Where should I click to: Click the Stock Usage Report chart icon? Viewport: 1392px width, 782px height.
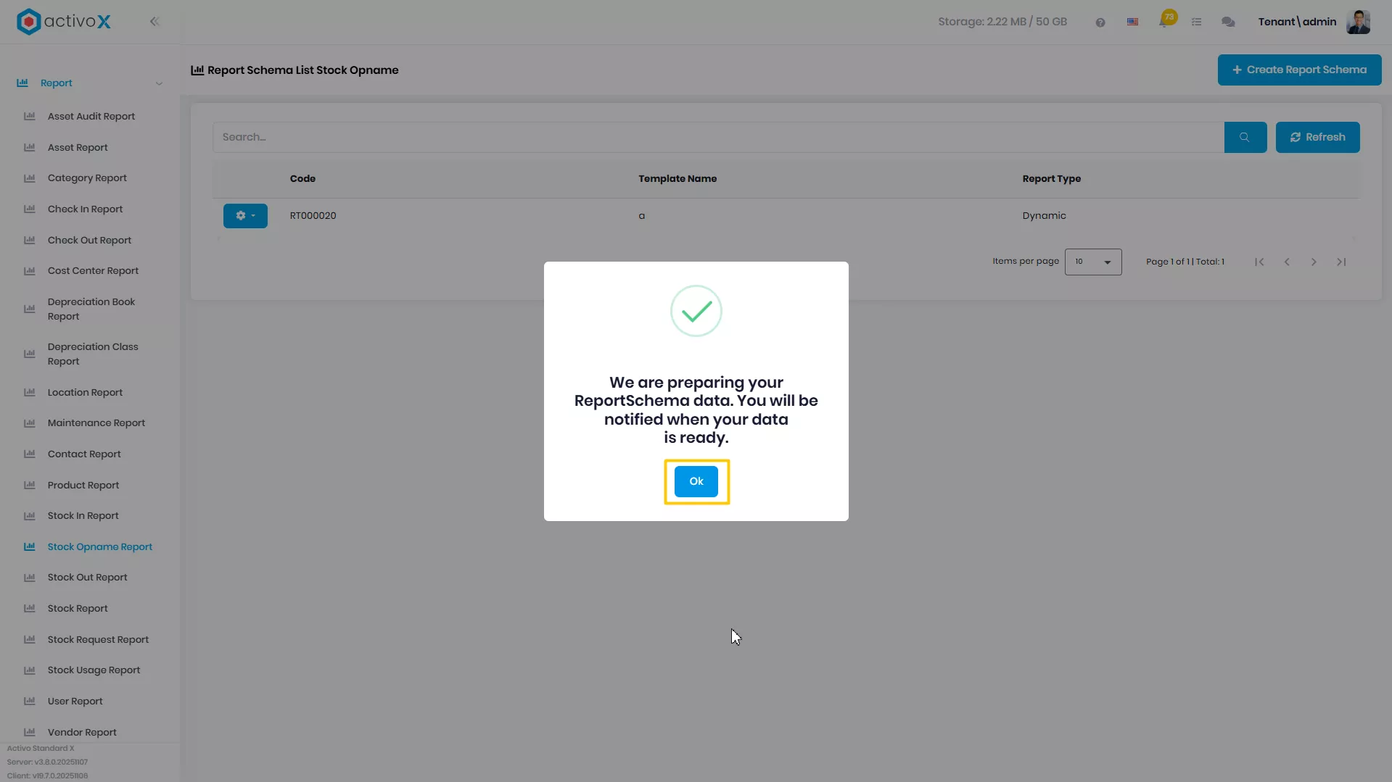(x=30, y=670)
